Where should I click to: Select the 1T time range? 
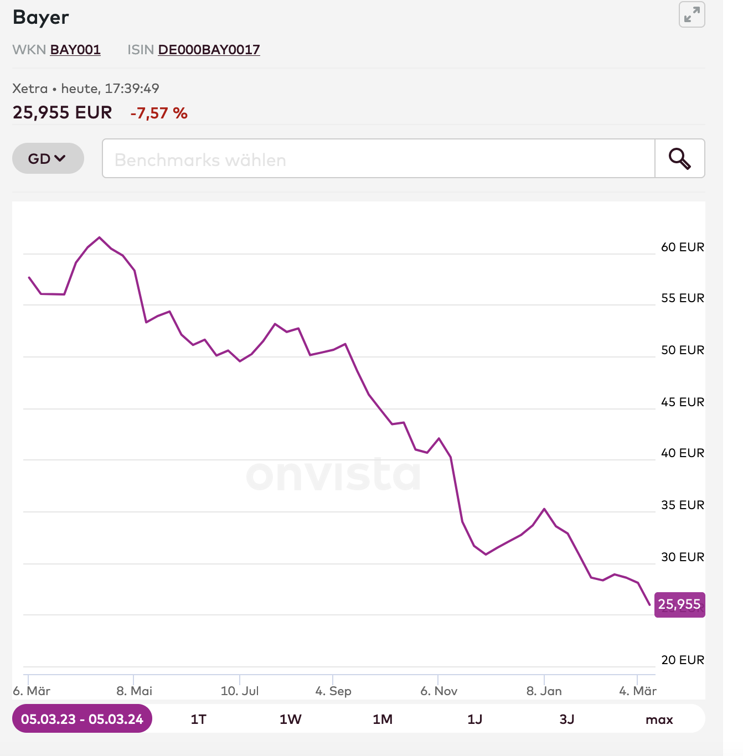click(x=198, y=719)
